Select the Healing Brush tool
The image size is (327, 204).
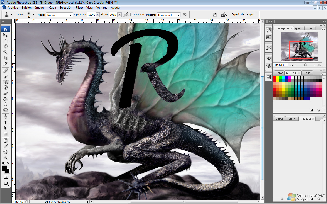tap(6, 71)
